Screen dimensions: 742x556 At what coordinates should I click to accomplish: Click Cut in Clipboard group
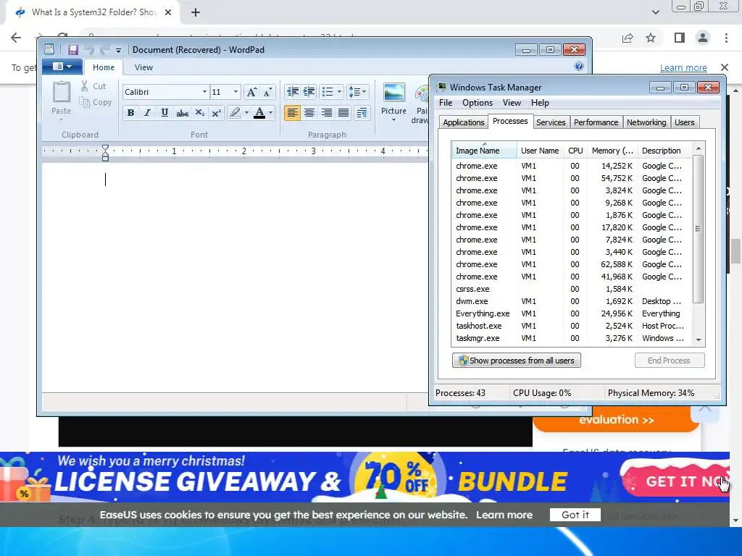tap(93, 86)
